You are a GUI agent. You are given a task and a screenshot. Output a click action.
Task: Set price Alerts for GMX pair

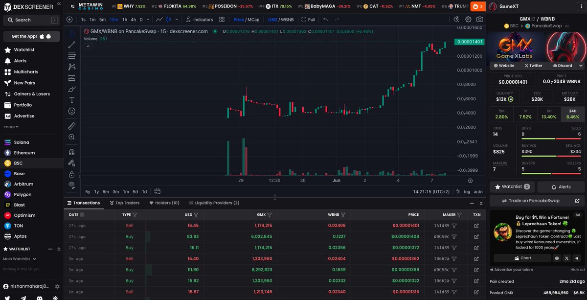561,186
